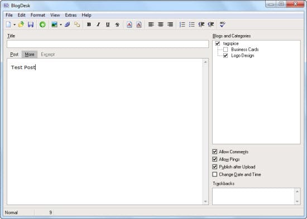Screen dimensions: 307x219
Task: Open an existing post with the folder icon
Action: 21,25
